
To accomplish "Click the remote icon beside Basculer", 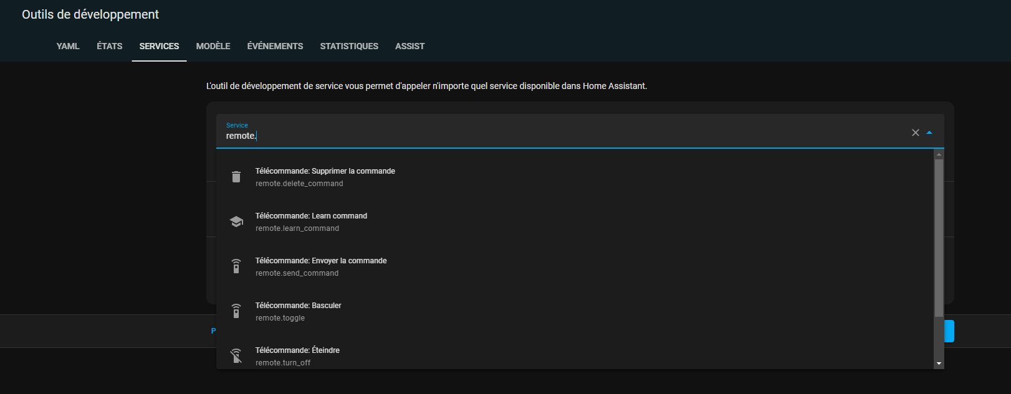I will pos(236,311).
